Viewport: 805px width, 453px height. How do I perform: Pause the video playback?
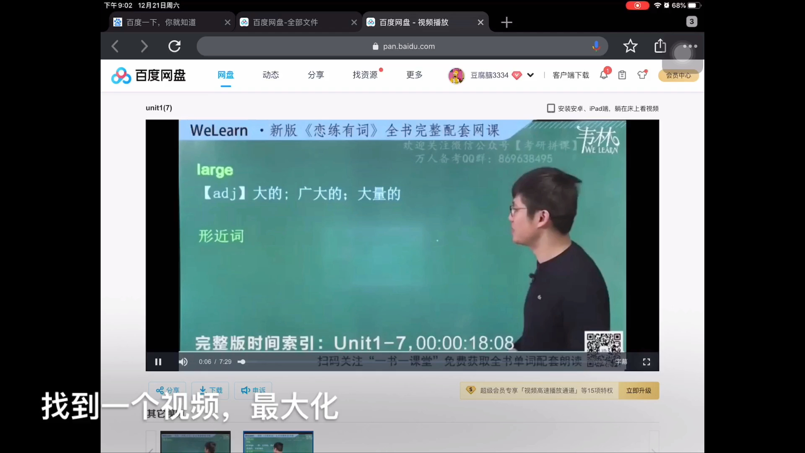click(158, 362)
